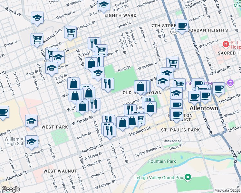Click the WEST PARK neighborhood label
Image resolution: width=241 pixels, height=193 pixels.
[x=55, y=127]
